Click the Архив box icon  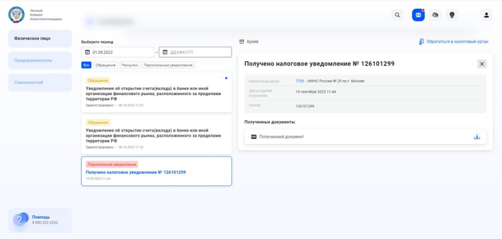point(242,41)
